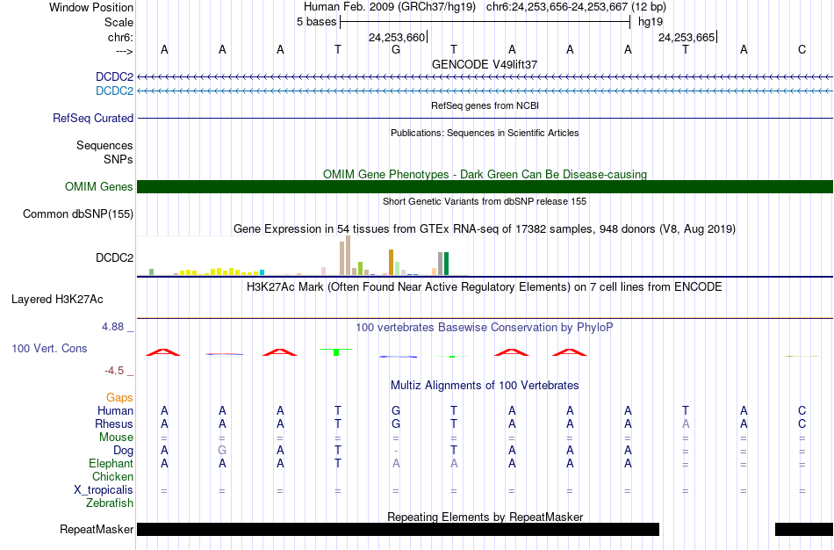Click the dark blue DCDC2 gene label
834x550 pixels.
(114, 77)
